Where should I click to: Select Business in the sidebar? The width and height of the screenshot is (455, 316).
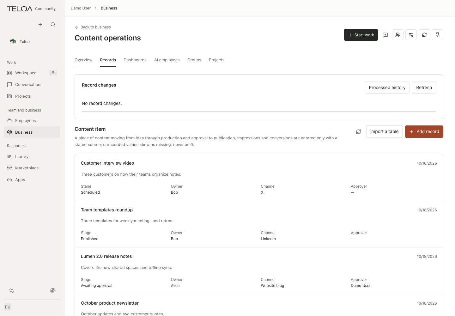tap(32, 132)
